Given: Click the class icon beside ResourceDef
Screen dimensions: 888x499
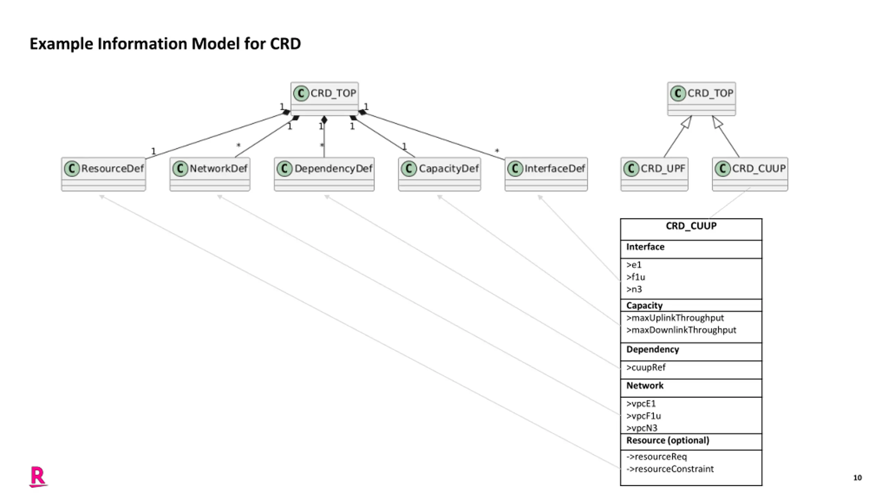Looking at the screenshot, I should pyautogui.click(x=72, y=169).
